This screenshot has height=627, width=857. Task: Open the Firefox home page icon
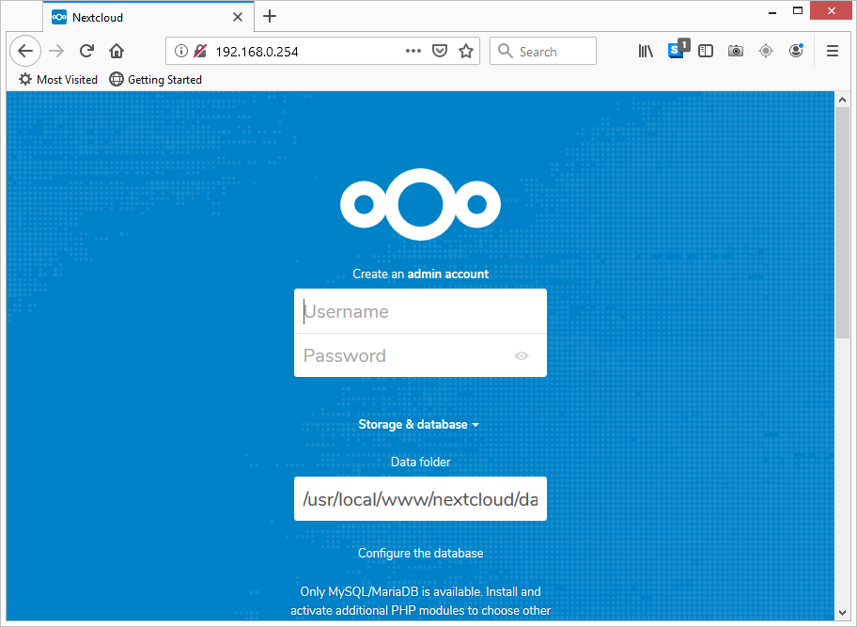(117, 52)
